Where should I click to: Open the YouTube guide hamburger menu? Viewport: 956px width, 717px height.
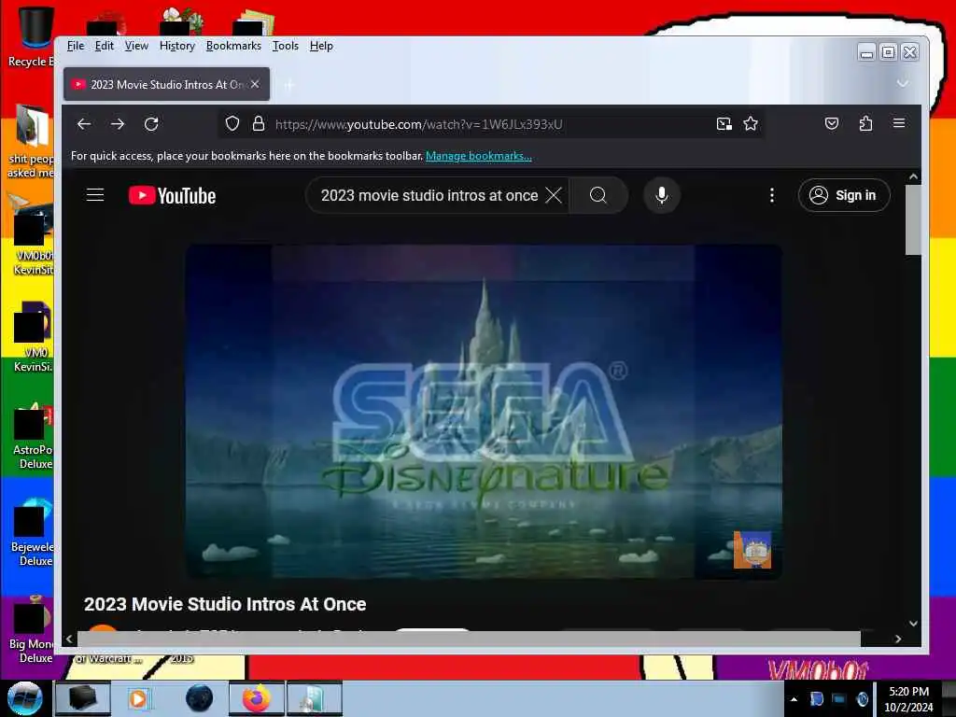point(95,195)
